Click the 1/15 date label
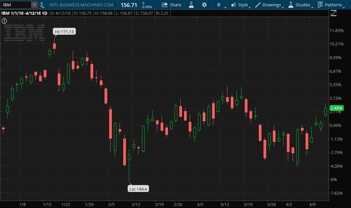This screenshot has height=208, width=351. click(47, 204)
